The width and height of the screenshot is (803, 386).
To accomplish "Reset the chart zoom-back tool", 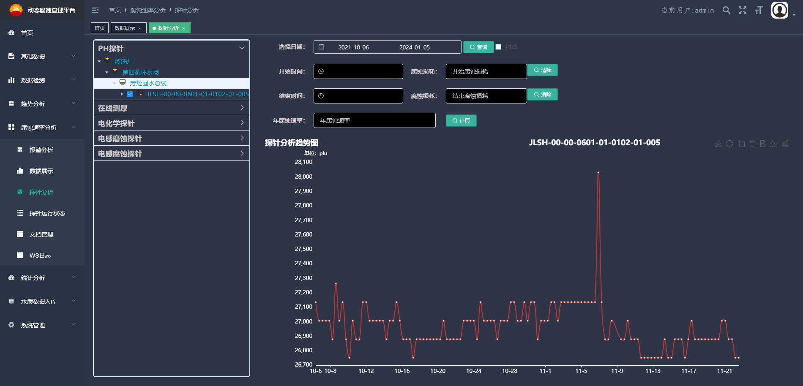I will (752, 144).
